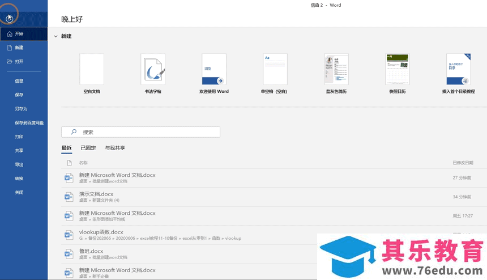Click the 周五 17:27 modified date
This screenshot has width=487, height=280.
463,216
